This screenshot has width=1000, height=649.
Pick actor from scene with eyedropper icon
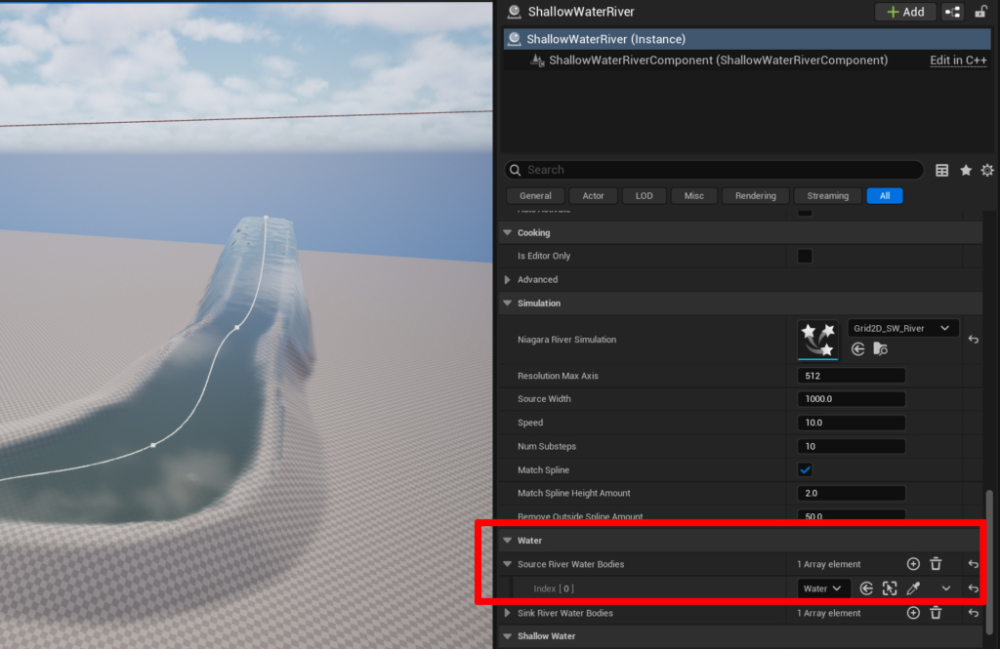(913, 588)
